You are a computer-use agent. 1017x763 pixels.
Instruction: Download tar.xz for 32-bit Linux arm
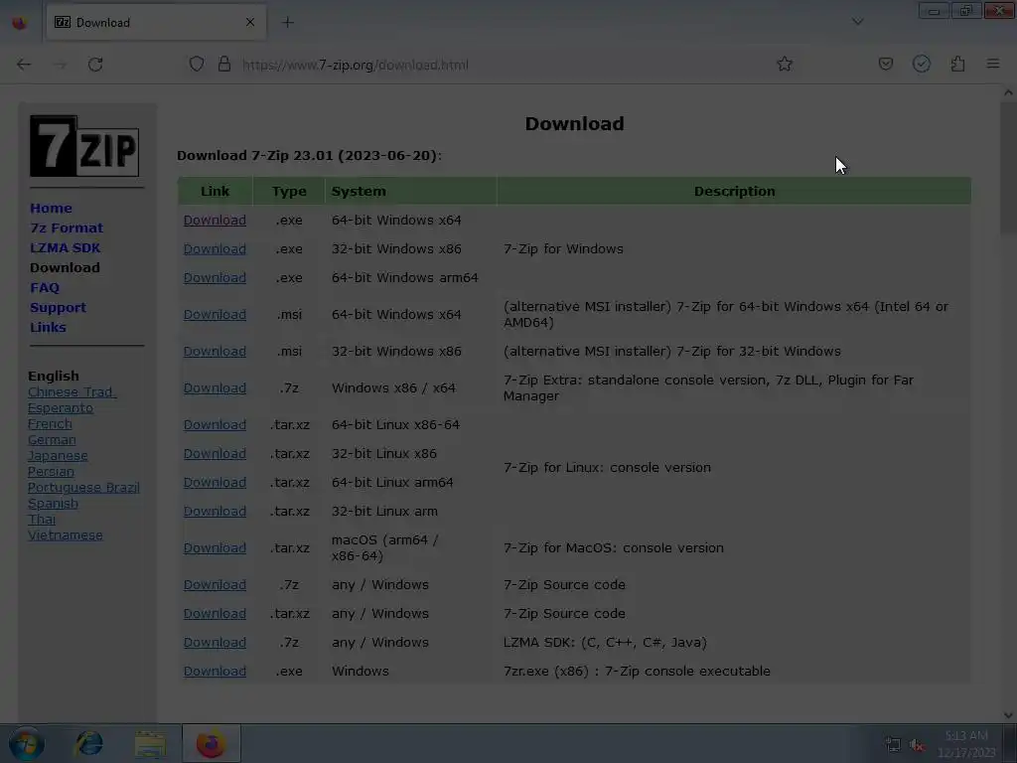tap(215, 512)
